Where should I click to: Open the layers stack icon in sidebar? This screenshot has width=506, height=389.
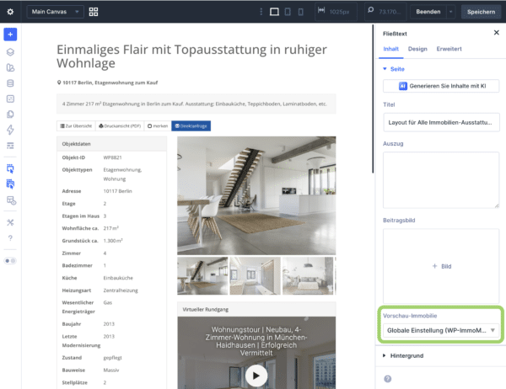(x=10, y=52)
